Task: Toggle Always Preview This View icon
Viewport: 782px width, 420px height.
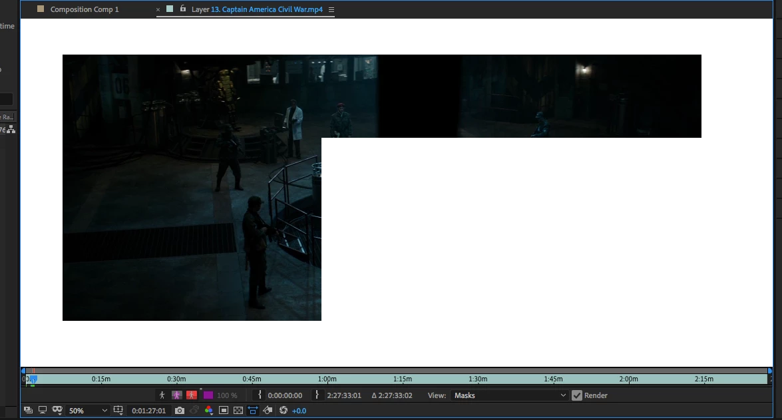Action: point(29,410)
